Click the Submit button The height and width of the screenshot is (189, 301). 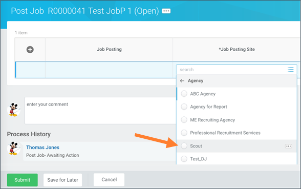pos(23,180)
